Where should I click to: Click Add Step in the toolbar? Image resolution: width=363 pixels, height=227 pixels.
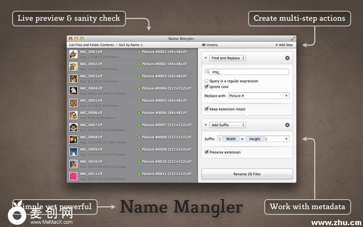click(x=284, y=45)
